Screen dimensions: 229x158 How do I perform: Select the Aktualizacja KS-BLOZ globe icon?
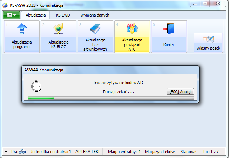(59, 28)
